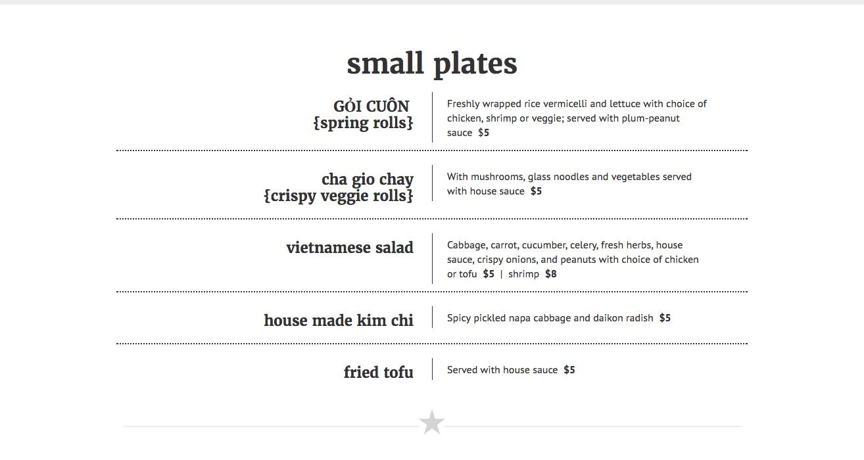Click the $5 price after plum-peanut sauce
This screenshot has width=864, height=460.
coord(483,133)
